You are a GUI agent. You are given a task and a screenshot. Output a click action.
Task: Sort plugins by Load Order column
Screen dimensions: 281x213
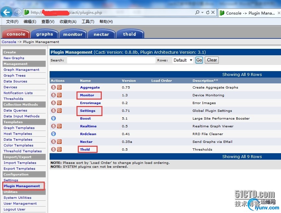[161, 80]
